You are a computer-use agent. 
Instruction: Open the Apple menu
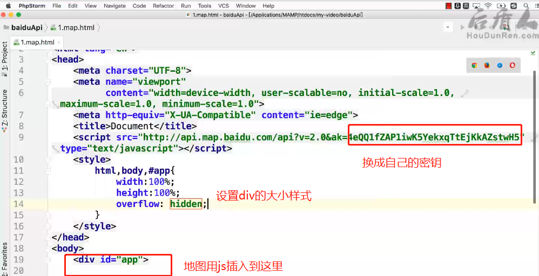(x=8, y=5)
